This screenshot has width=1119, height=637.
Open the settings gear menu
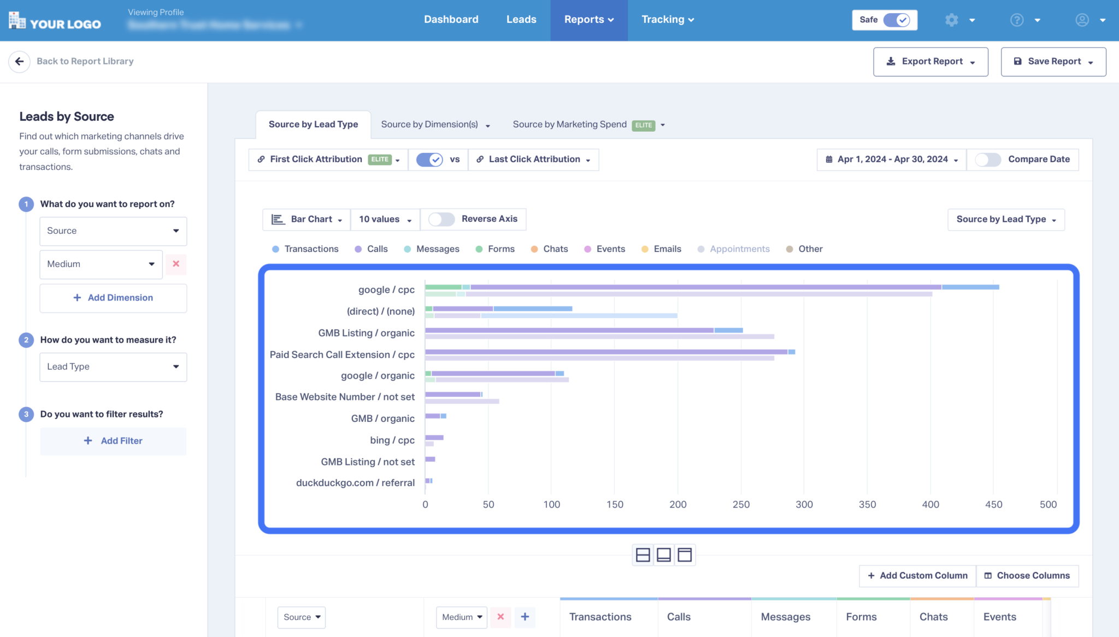[x=951, y=20]
